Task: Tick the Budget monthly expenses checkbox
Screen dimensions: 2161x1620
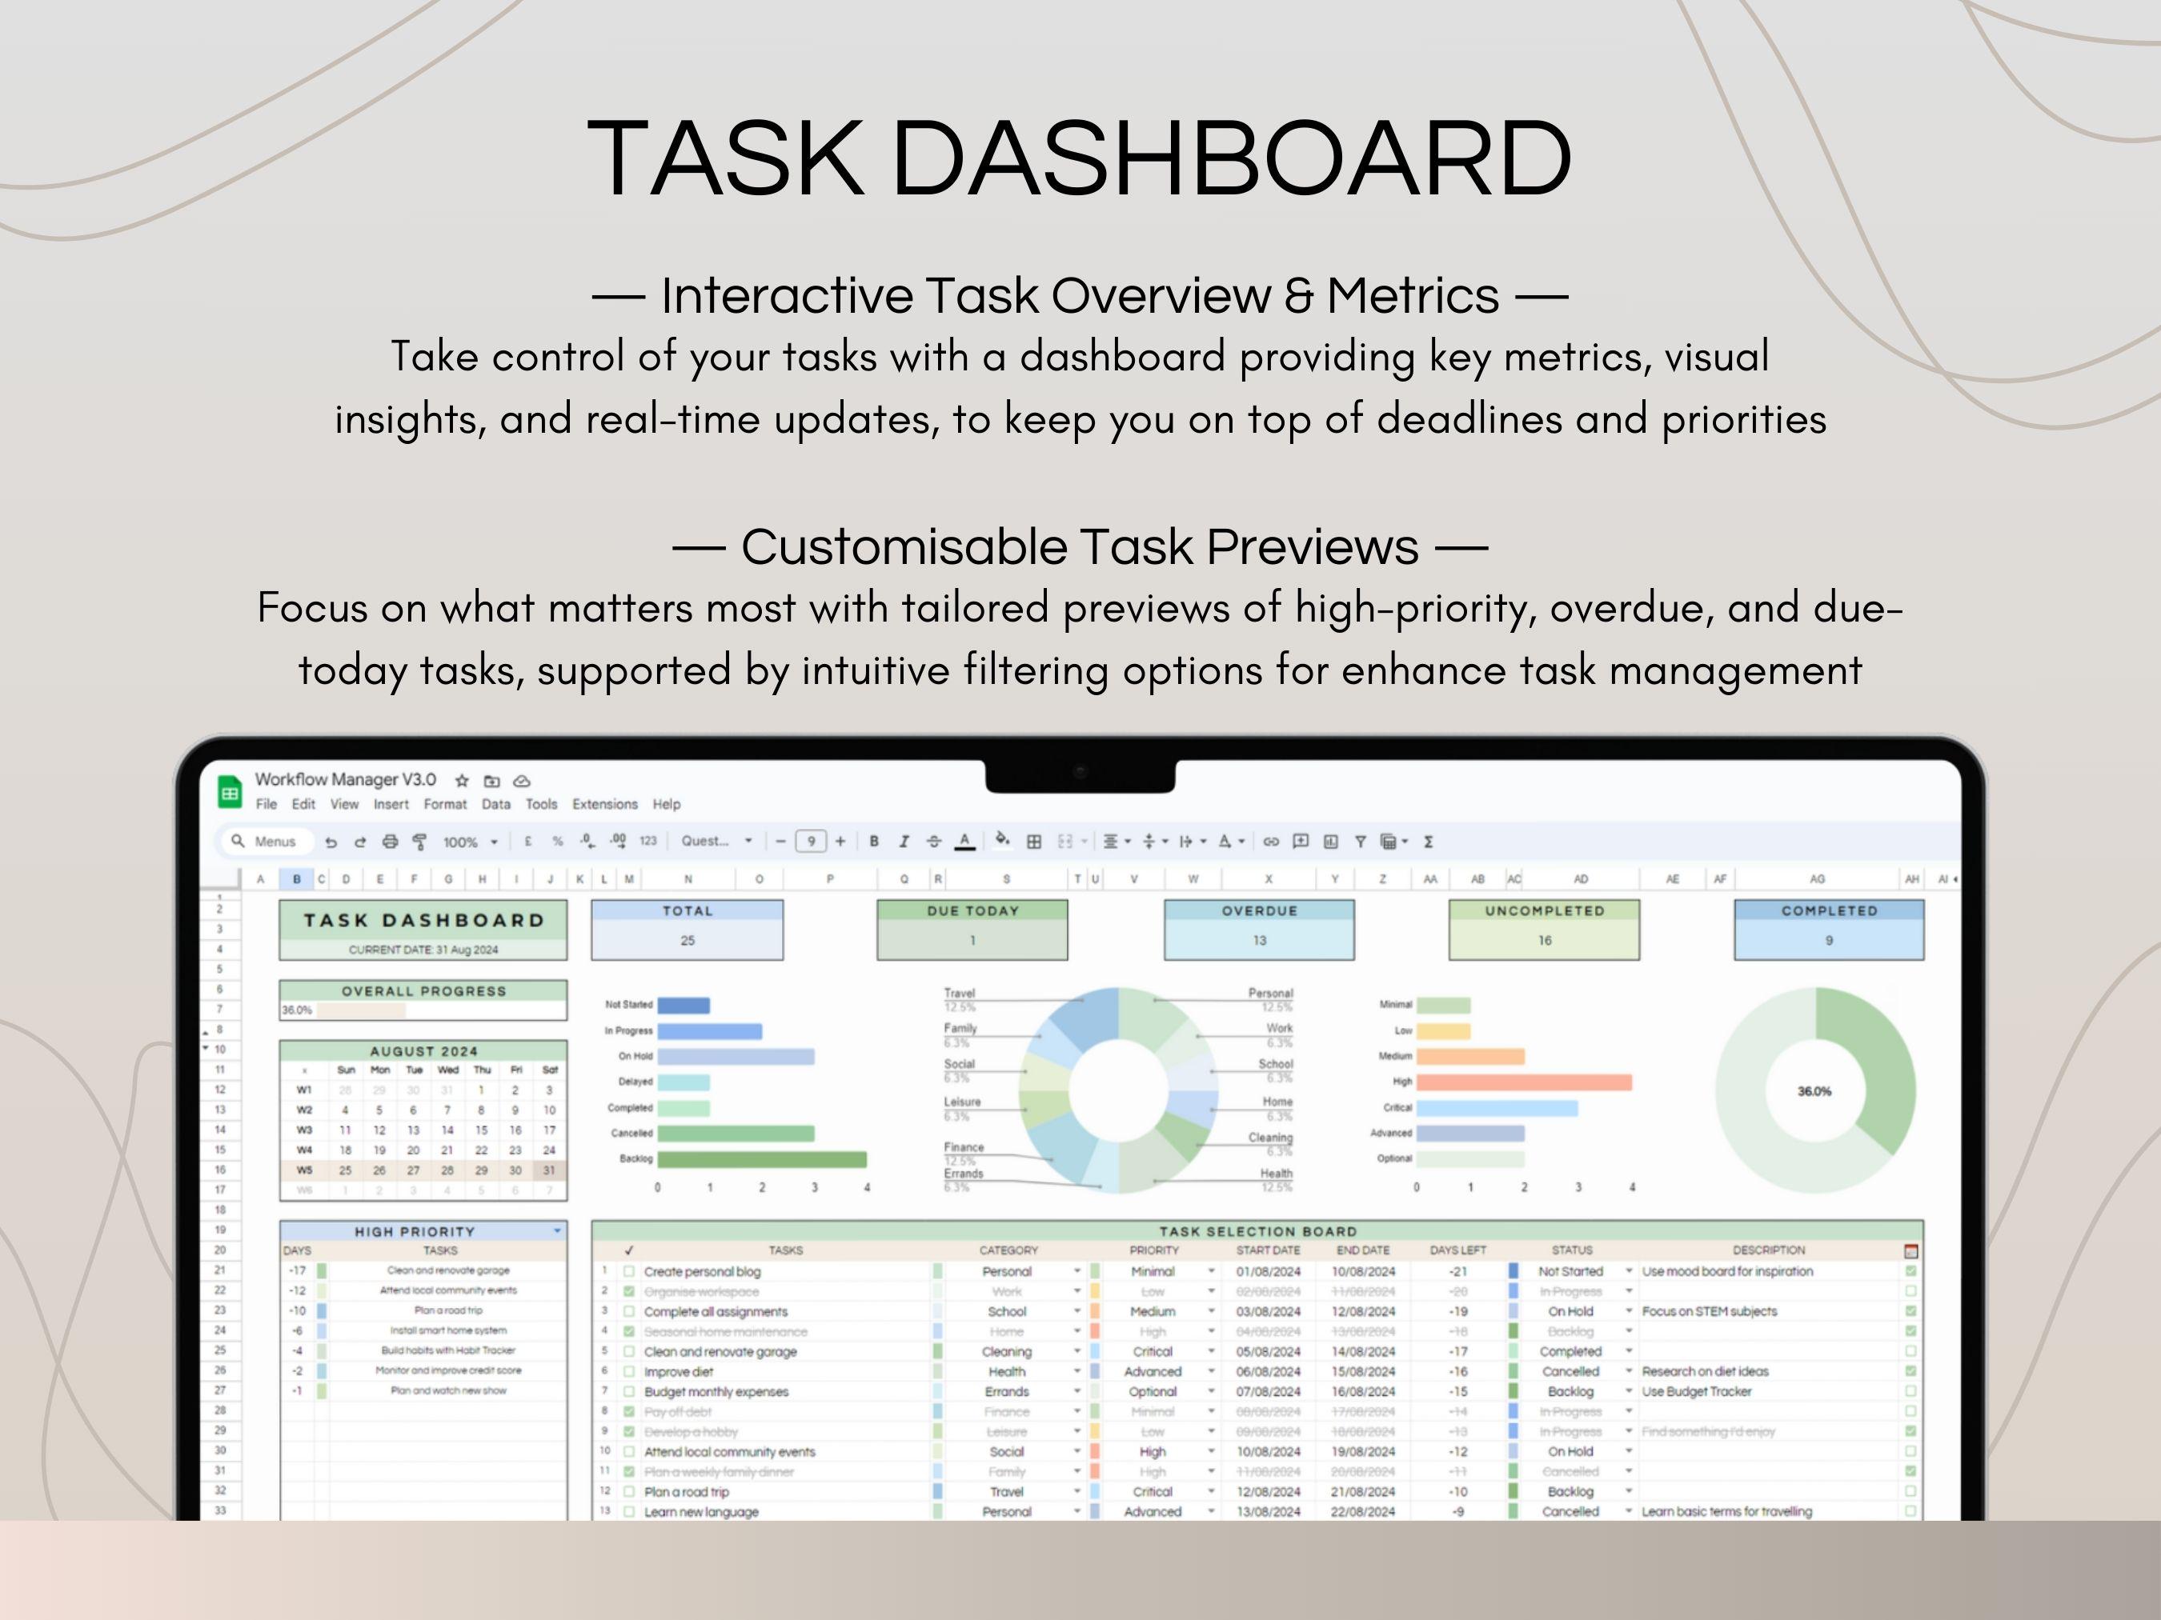Action: click(x=629, y=1391)
